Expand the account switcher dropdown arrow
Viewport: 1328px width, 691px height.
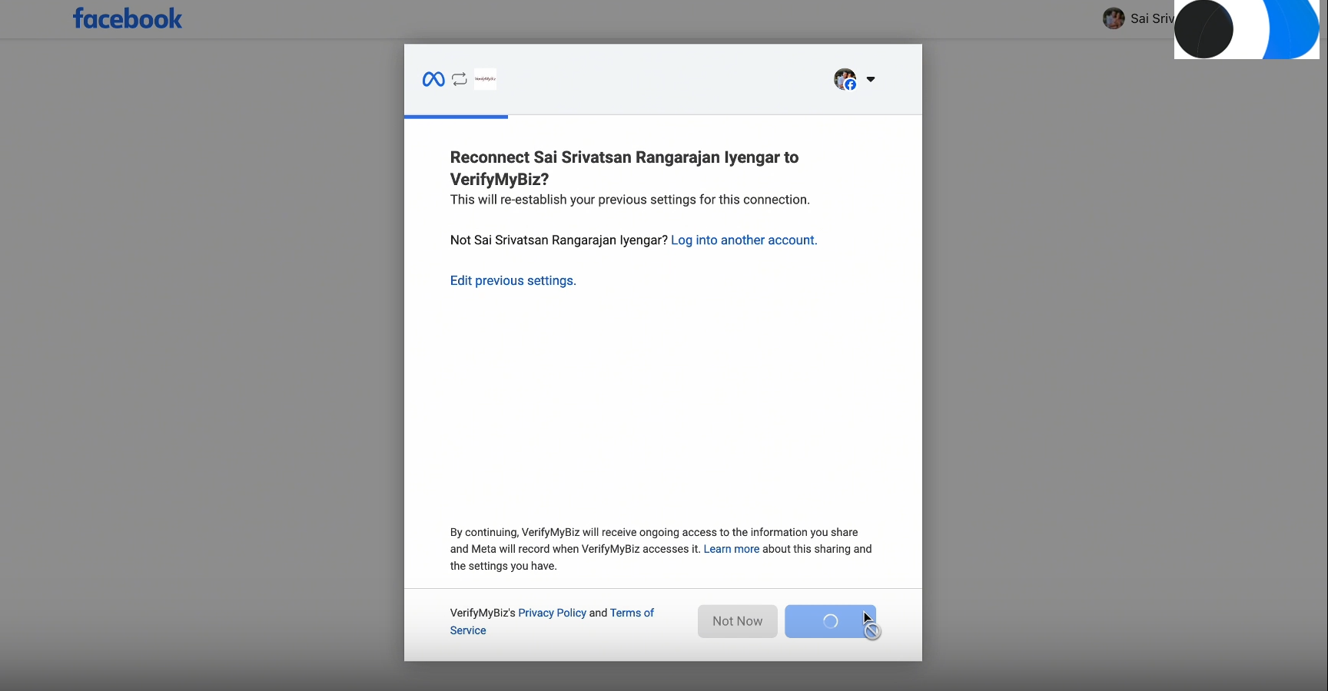(x=871, y=79)
